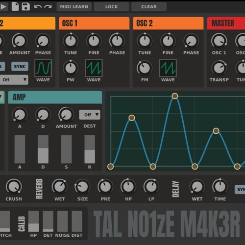Click the OSC 1 PHASE knob
Viewport: 245px width, 245px height.
[x=117, y=41]
